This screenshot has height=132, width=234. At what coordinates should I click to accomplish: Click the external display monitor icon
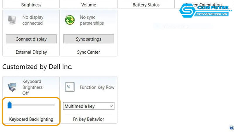tap(12, 20)
